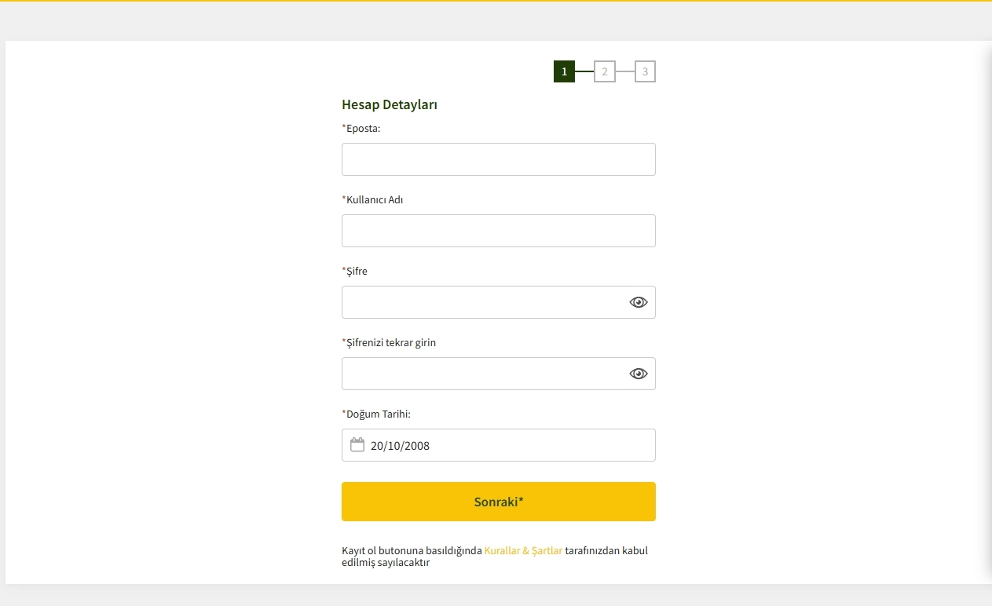
Task: Click the Şifre label text
Action: pyautogui.click(x=355, y=272)
